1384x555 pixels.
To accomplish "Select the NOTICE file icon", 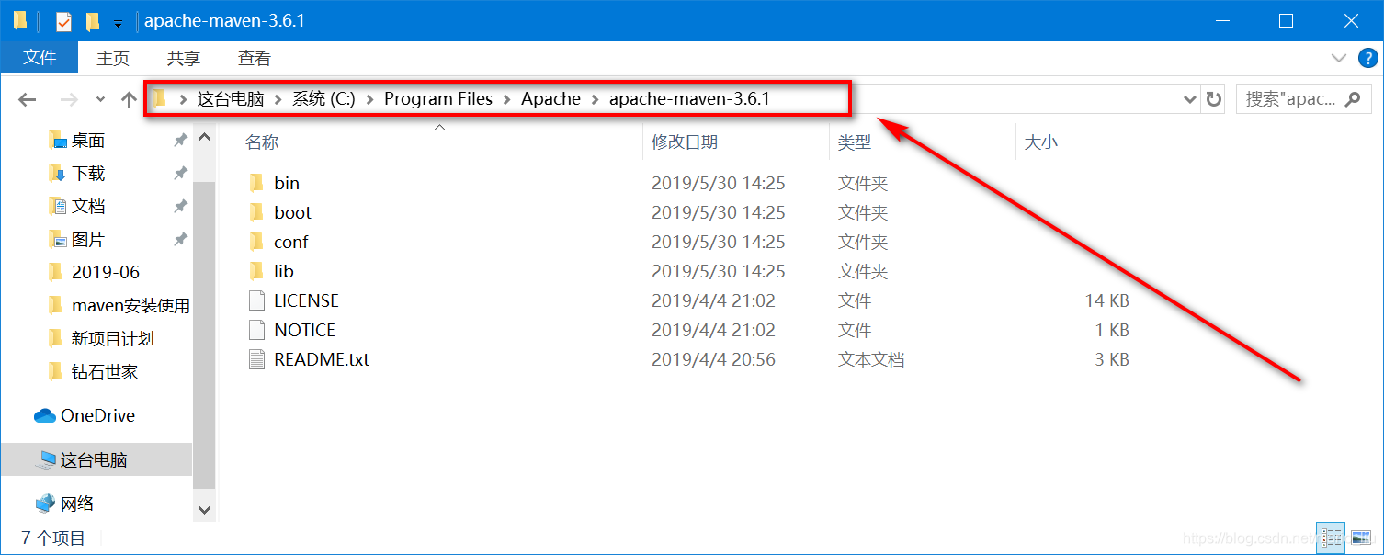I will point(256,330).
